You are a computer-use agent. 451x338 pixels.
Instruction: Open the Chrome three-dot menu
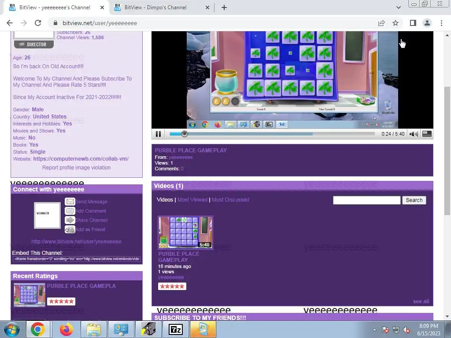[x=441, y=23]
